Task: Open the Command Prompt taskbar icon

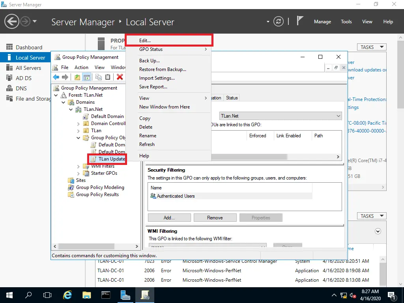Action: point(106,295)
